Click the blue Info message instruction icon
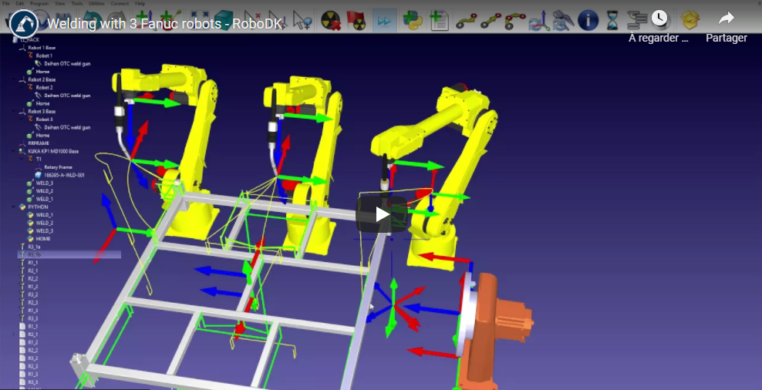This screenshot has width=762, height=390. (x=588, y=20)
